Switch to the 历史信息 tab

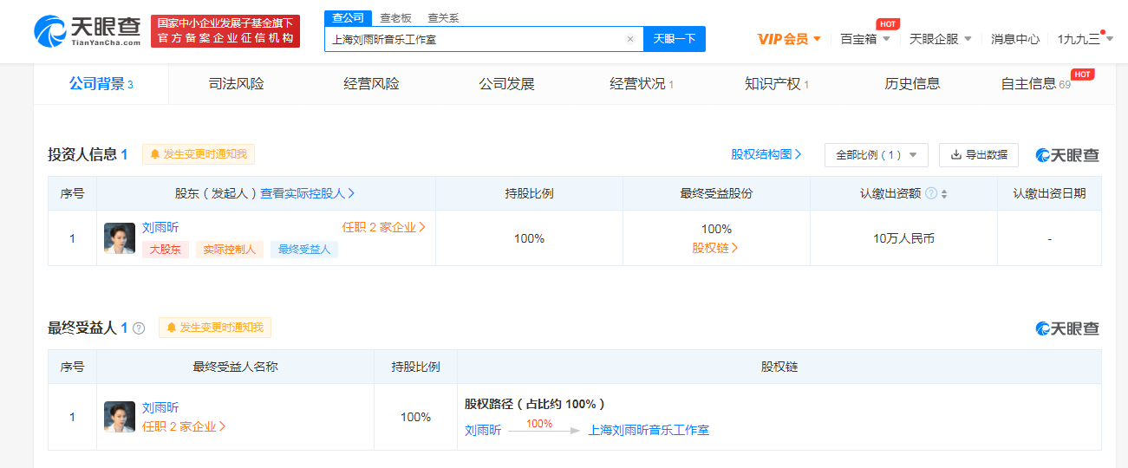[912, 84]
